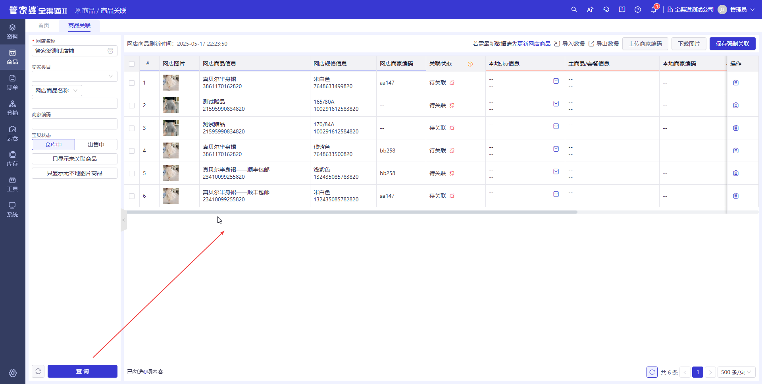
Task: Refresh table via pagination refresh icon
Action: (x=652, y=372)
